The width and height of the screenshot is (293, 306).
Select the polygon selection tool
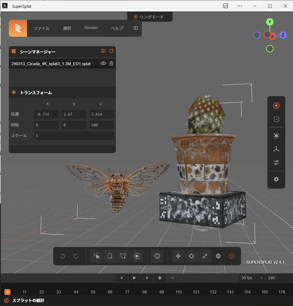coord(123,256)
